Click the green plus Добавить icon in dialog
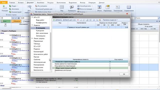The width and height of the screenshot is (160, 90). [54, 20]
